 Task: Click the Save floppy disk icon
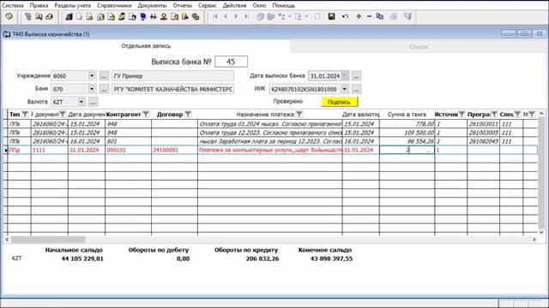pos(331,16)
